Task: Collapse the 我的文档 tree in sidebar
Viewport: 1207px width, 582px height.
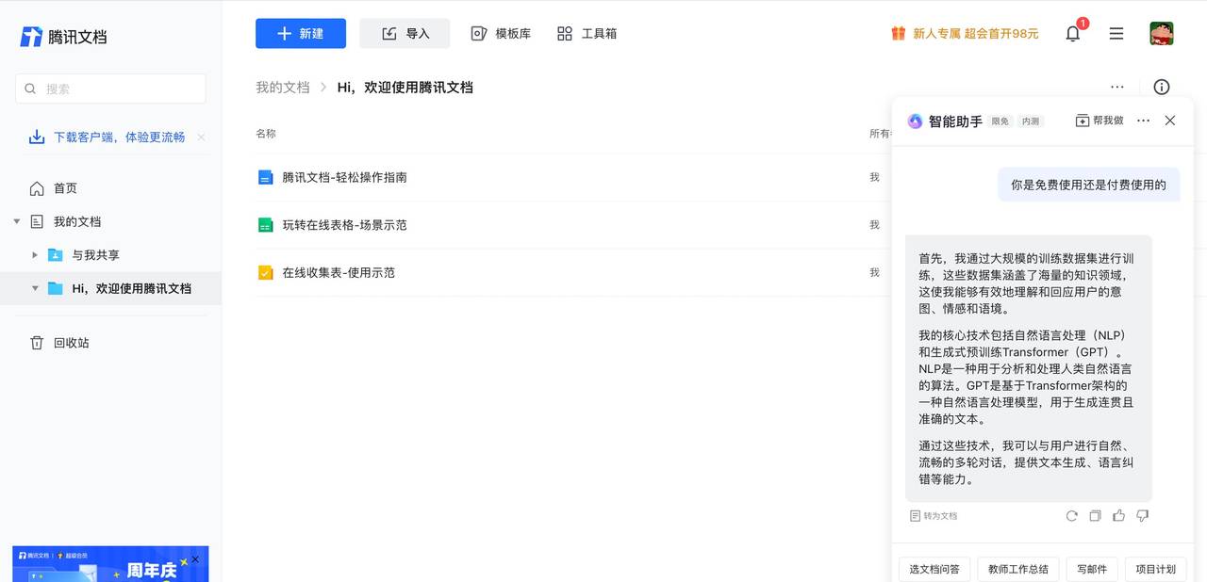Action: click(16, 221)
